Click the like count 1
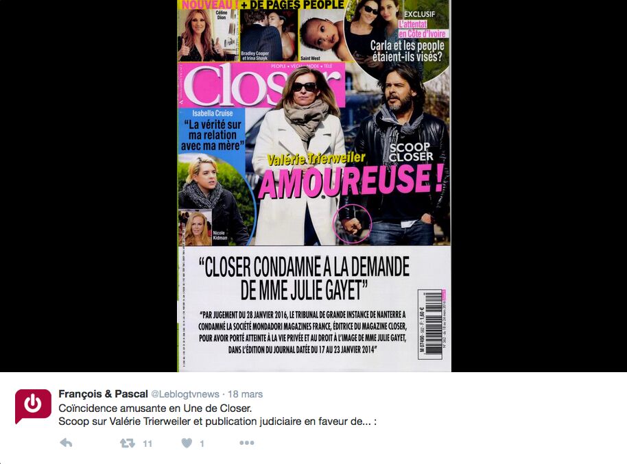627x464 pixels. tap(202, 443)
